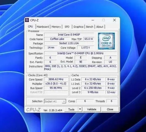This screenshot has height=132, width=146.
Task: Click the empty Rated FSB field
Action: pos(56,92)
